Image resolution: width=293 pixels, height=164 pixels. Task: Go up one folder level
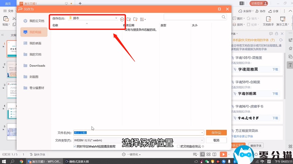129,19
